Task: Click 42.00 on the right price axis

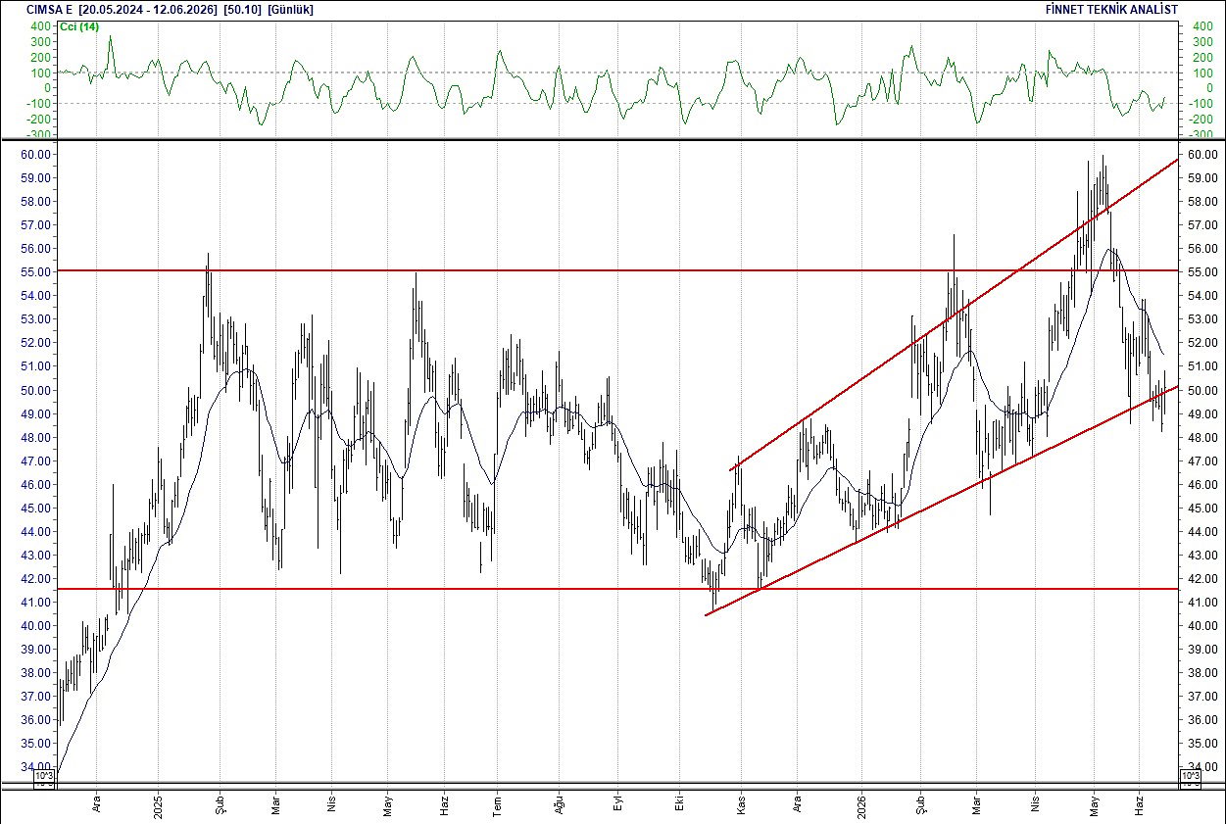Action: click(1201, 578)
